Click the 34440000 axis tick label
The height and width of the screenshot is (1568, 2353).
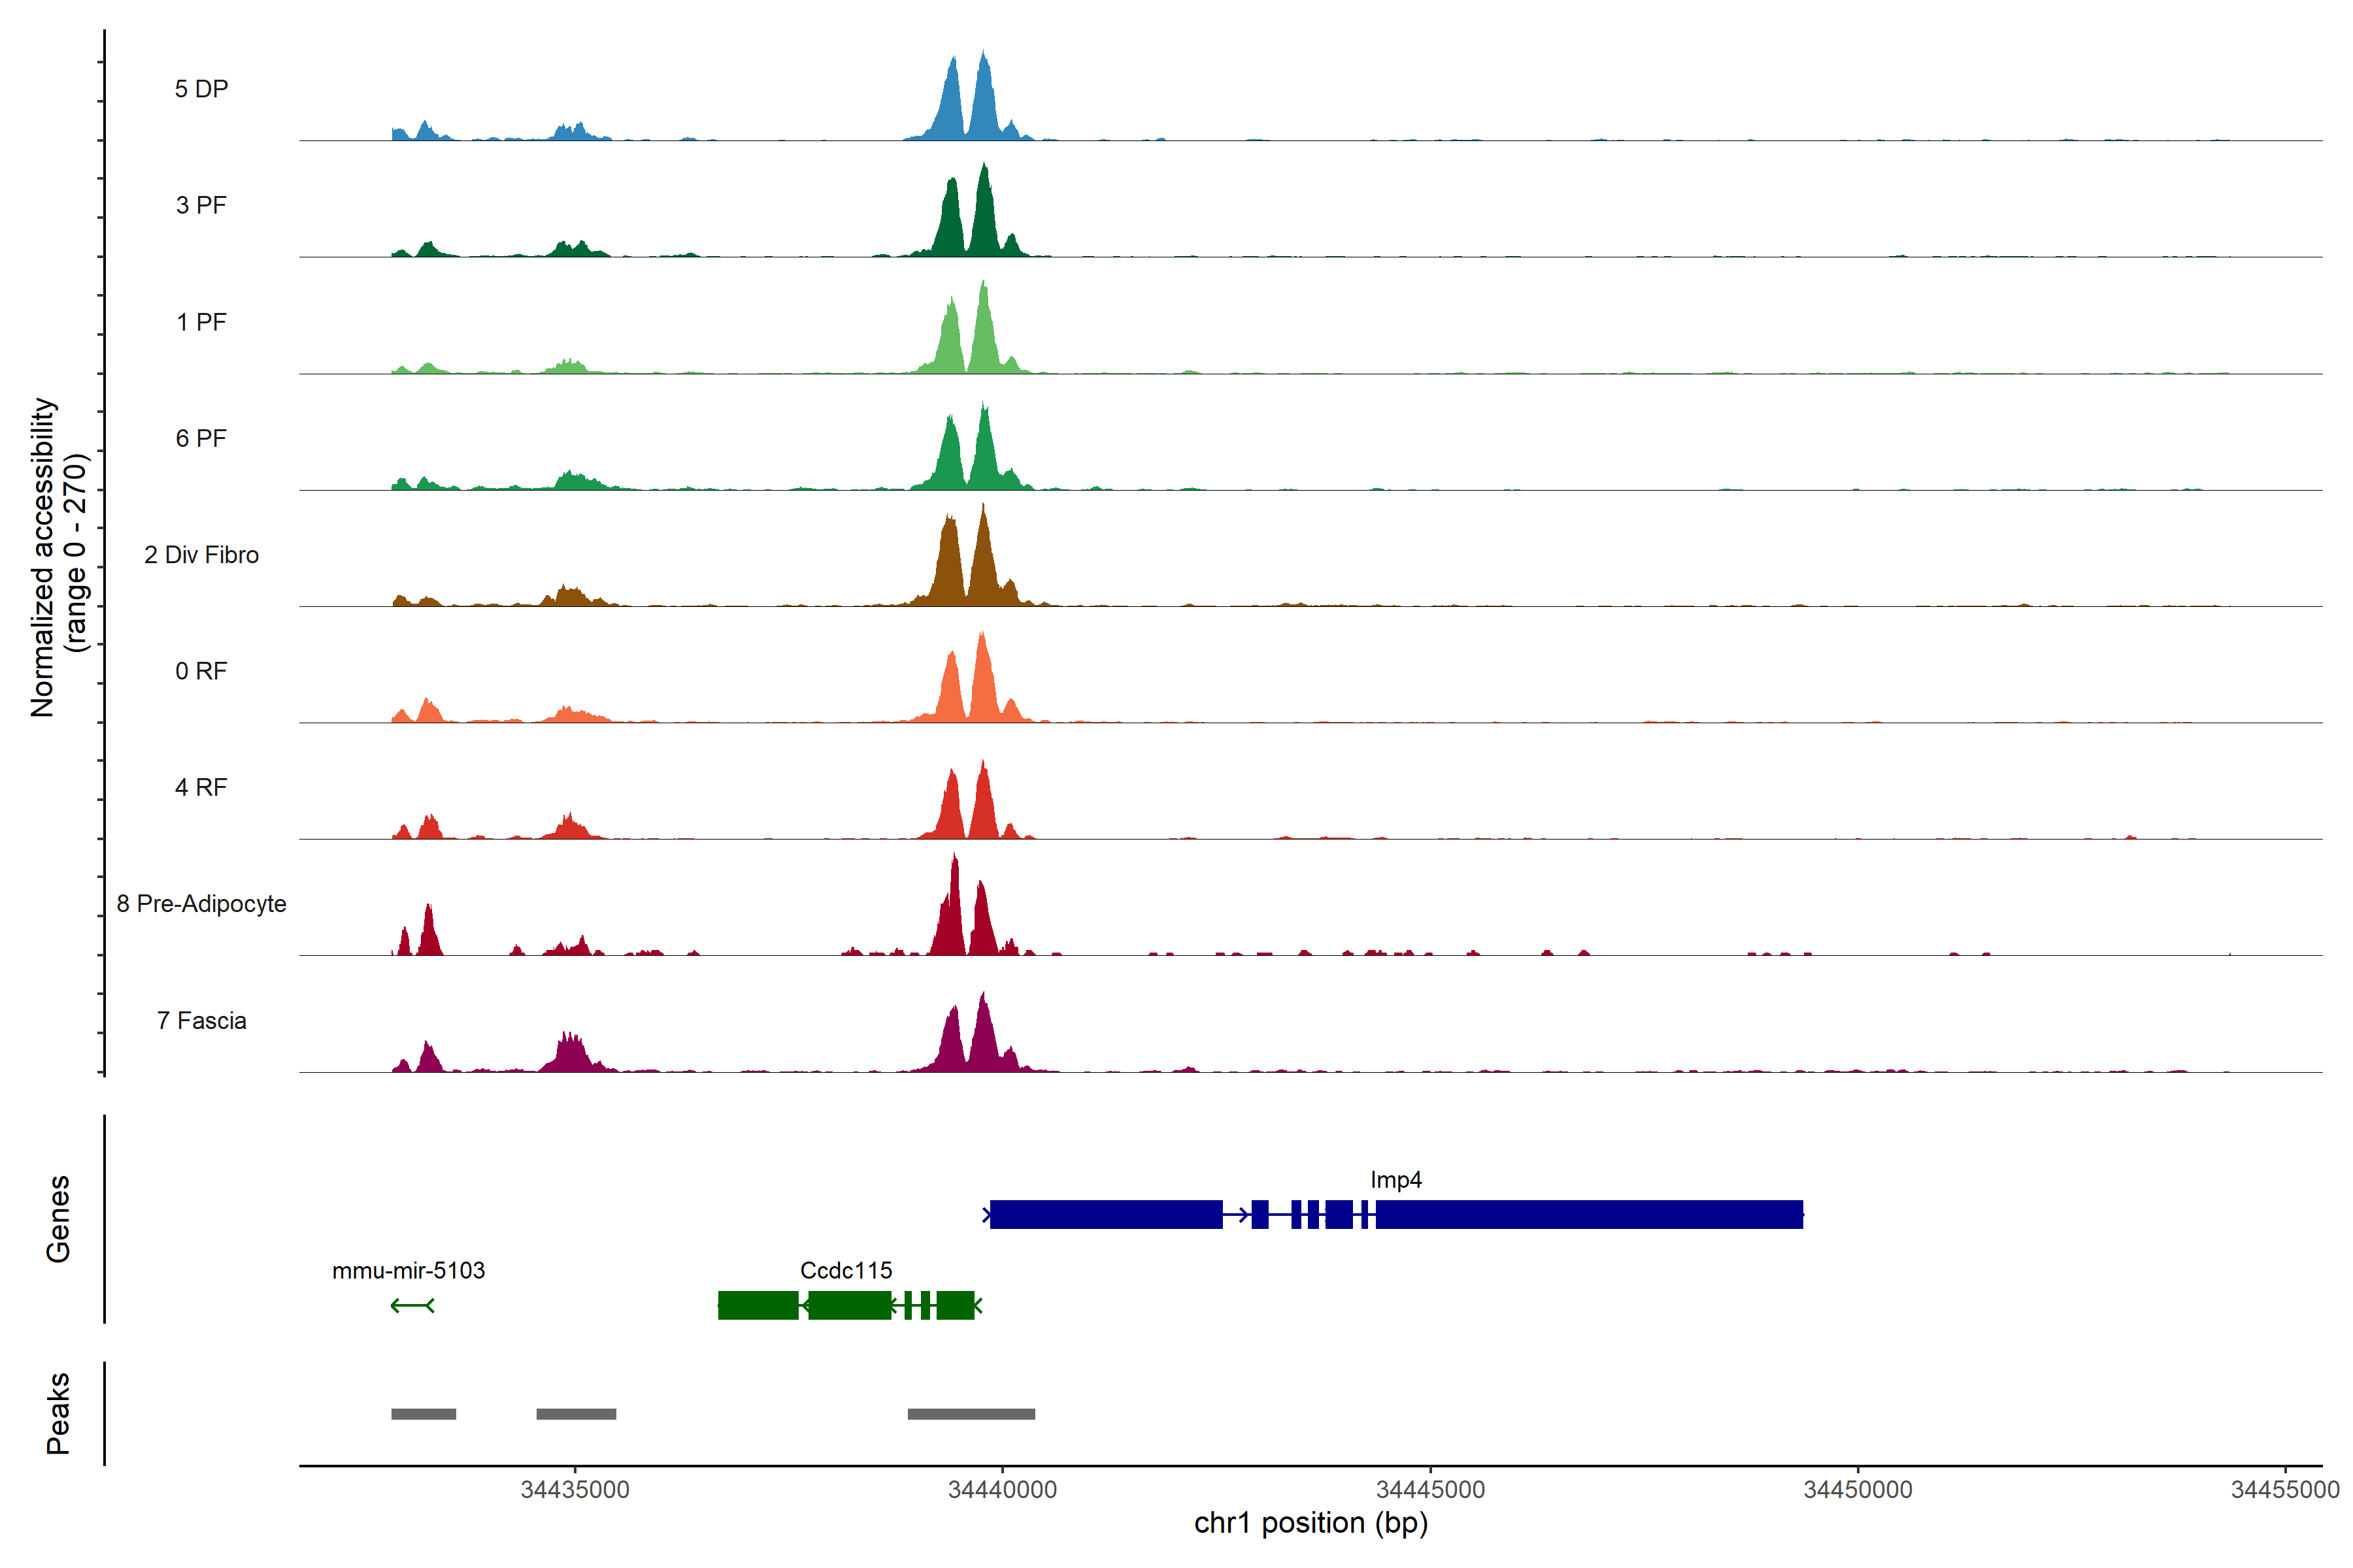[1003, 1489]
